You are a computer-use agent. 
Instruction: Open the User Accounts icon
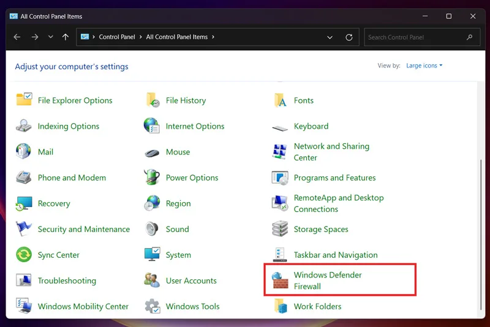tap(152, 280)
